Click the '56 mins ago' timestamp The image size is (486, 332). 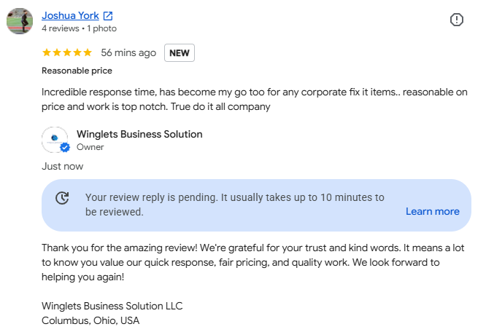pyautogui.click(x=128, y=52)
